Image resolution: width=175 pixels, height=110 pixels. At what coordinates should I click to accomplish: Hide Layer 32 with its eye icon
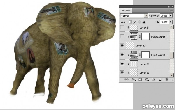click(x=122, y=64)
